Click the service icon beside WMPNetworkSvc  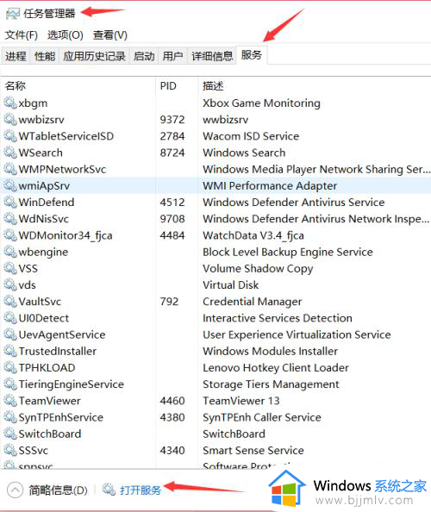(10, 169)
